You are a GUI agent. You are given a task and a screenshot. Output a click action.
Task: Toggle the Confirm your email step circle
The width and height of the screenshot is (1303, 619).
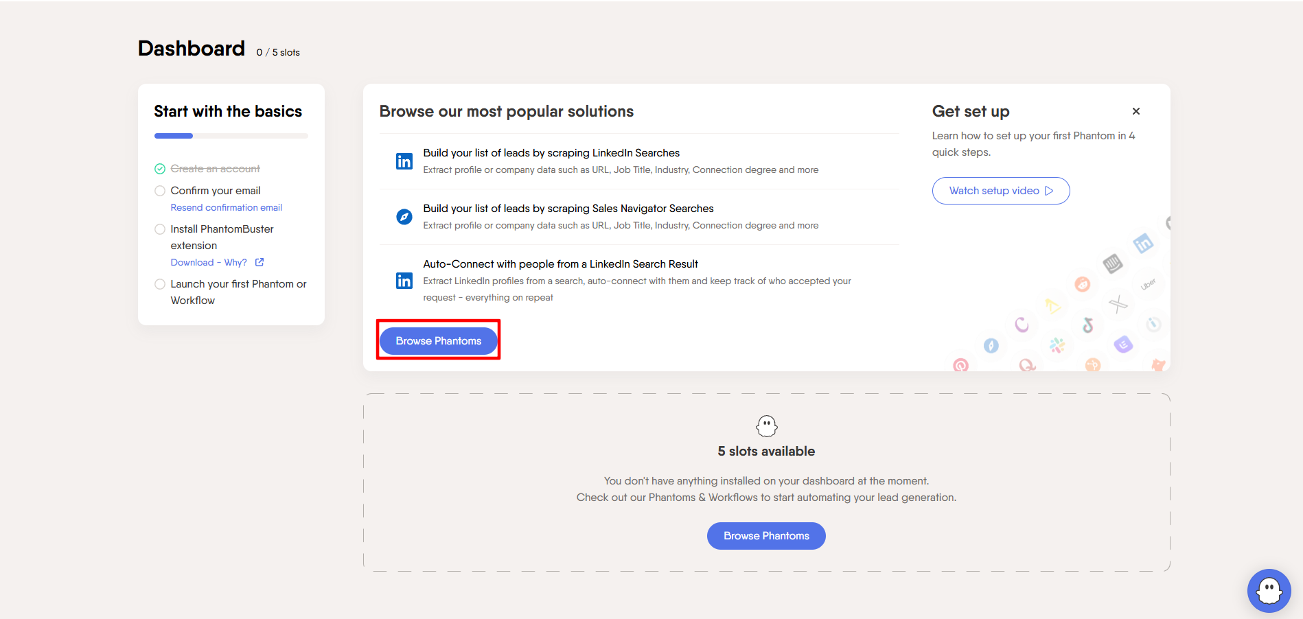160,191
